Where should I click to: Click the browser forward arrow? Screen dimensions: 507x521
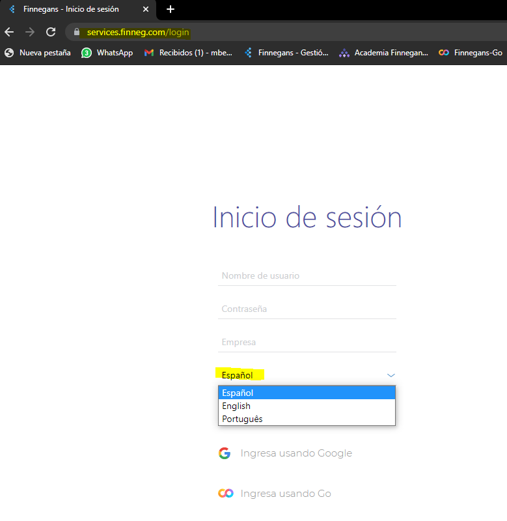29,32
